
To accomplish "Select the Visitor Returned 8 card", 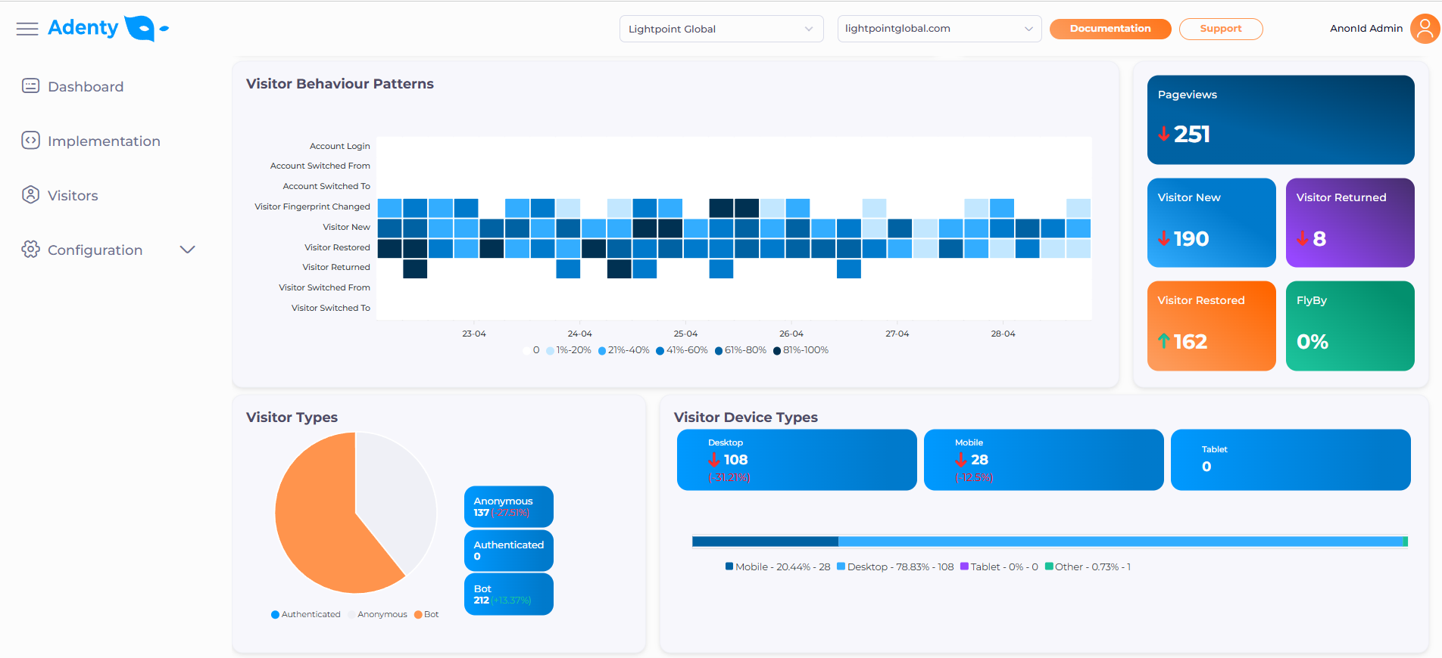I will [x=1350, y=222].
